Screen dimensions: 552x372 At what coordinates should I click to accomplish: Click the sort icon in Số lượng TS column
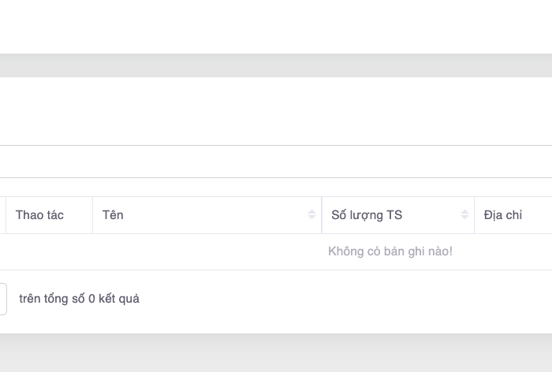(x=464, y=215)
